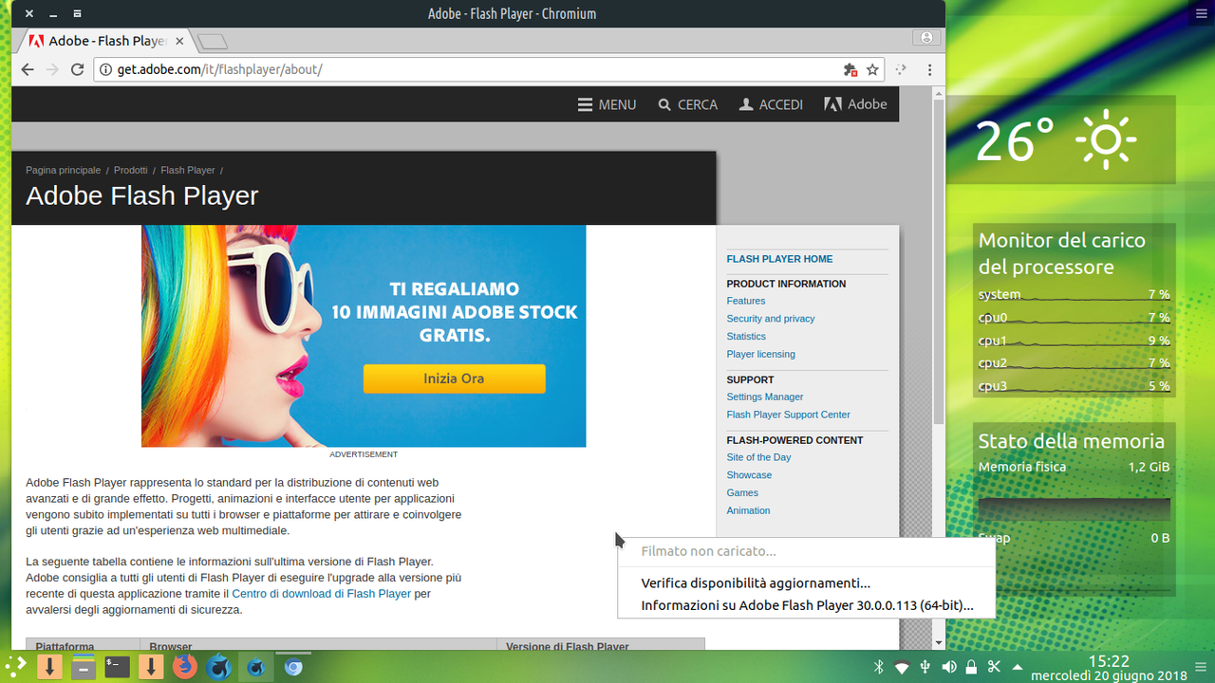Click the lock tray icon
The height and width of the screenshot is (683, 1215).
[971, 667]
